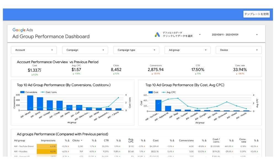The image size is (276, 165).
Task: Select the AW - Hoodies table row
Action: coord(136,152)
